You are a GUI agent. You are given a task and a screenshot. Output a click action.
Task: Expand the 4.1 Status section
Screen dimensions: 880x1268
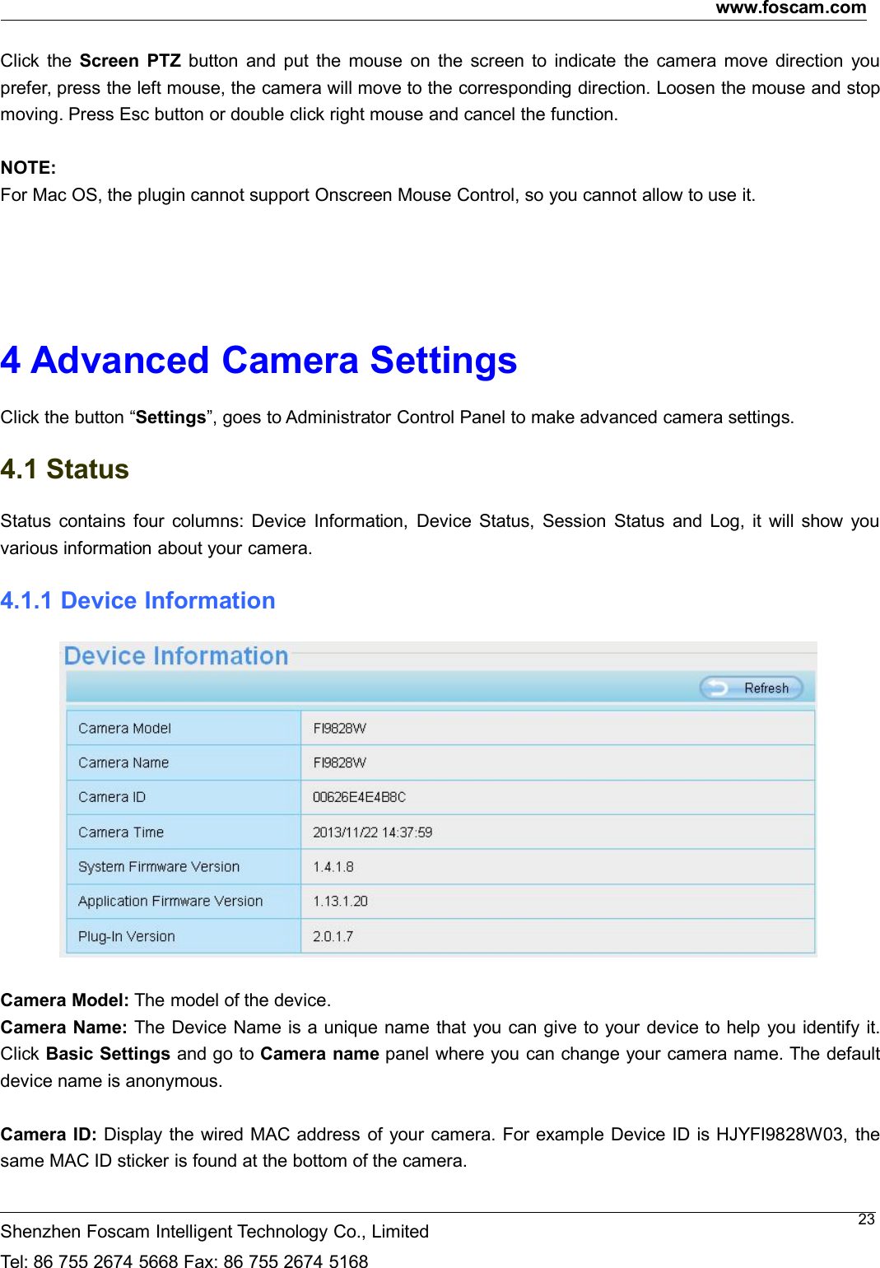coord(64,469)
